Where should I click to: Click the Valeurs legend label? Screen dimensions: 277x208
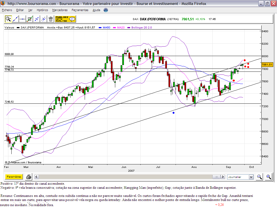click(x=9, y=28)
